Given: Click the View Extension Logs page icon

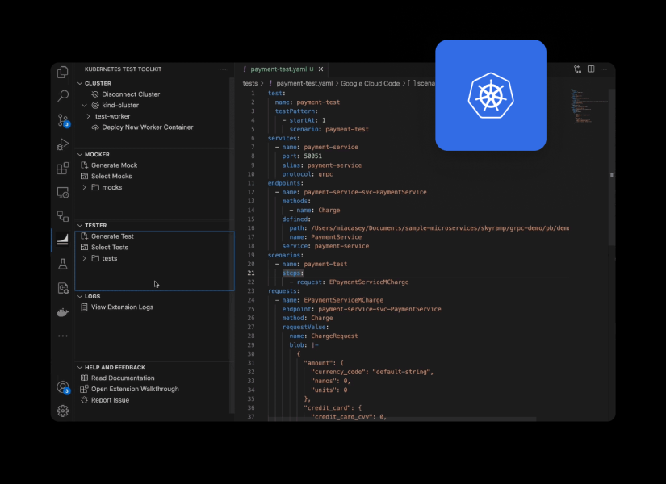Looking at the screenshot, I should pos(84,307).
